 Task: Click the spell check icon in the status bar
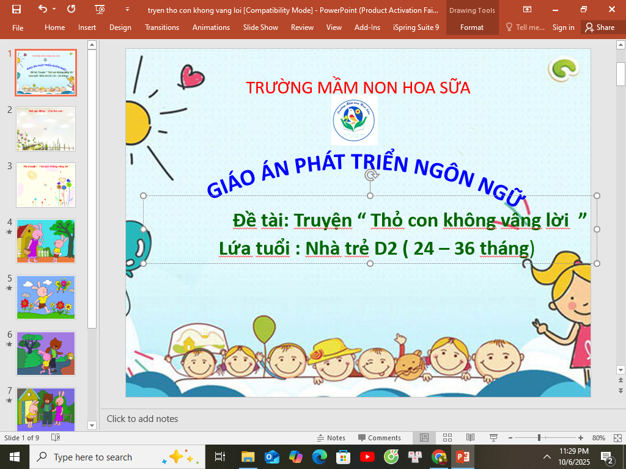[56, 438]
